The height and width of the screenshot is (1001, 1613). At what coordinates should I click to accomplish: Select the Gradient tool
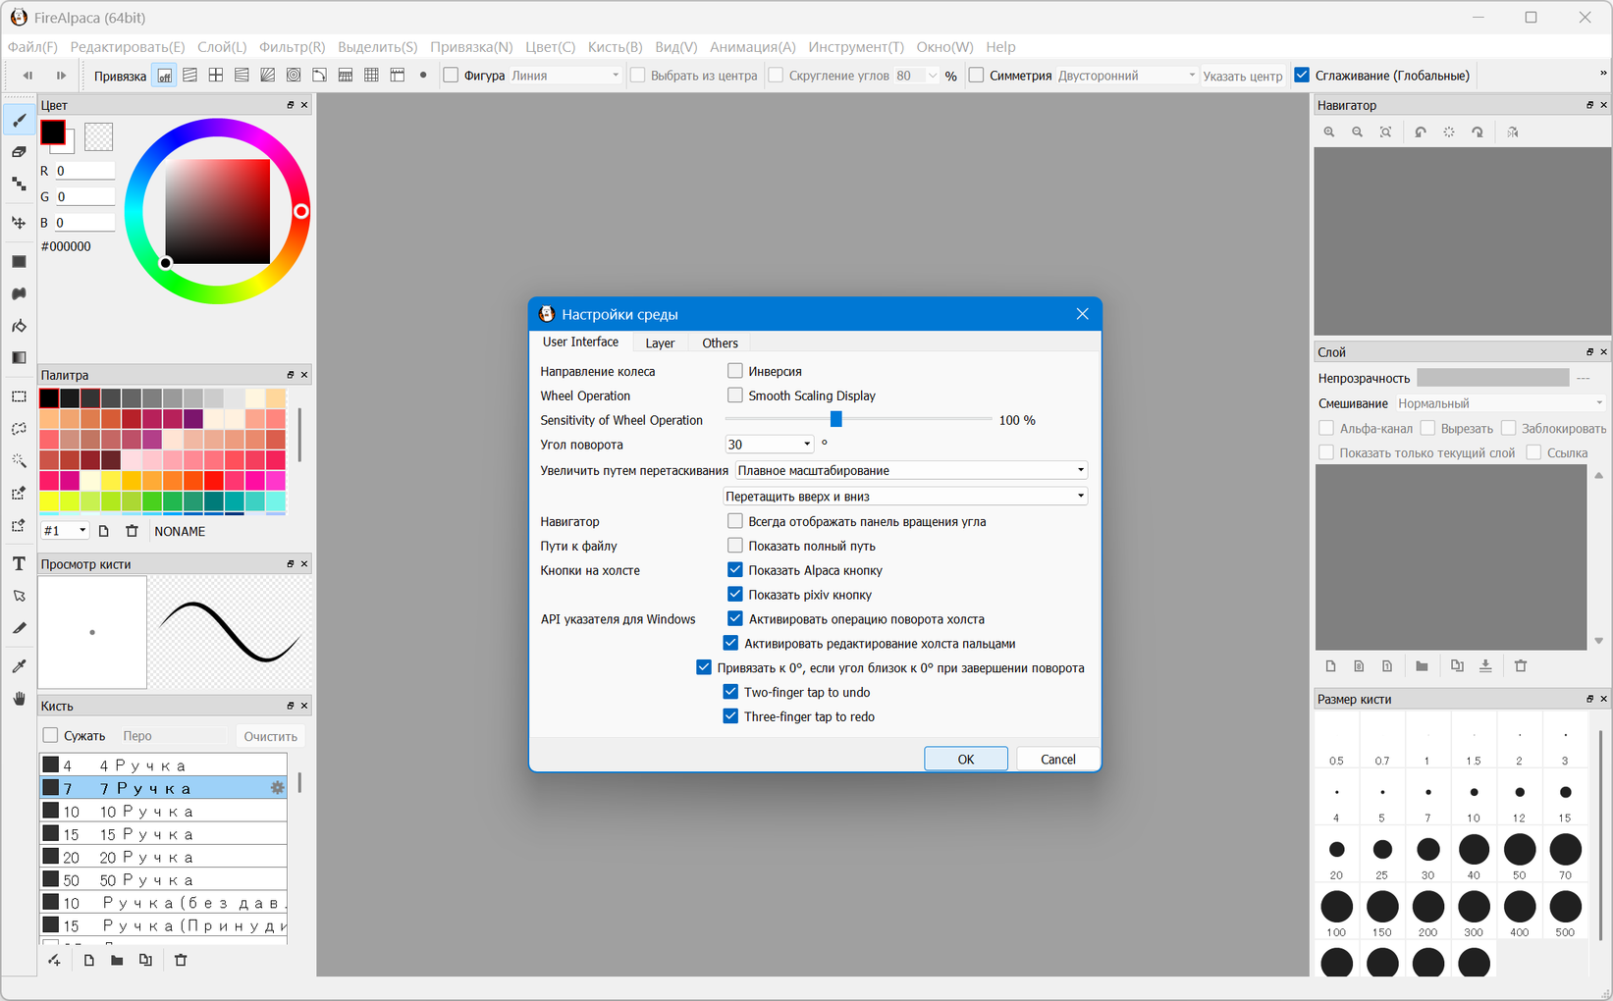click(19, 357)
